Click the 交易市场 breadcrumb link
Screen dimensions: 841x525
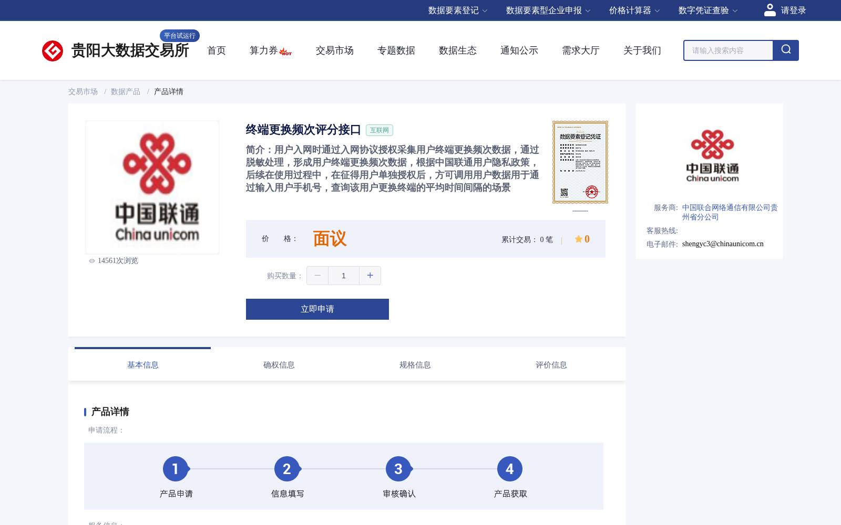(x=83, y=91)
